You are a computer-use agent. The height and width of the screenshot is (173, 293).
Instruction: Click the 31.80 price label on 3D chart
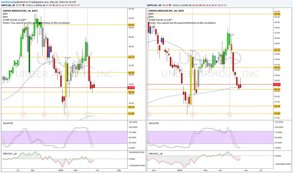click(x=277, y=113)
